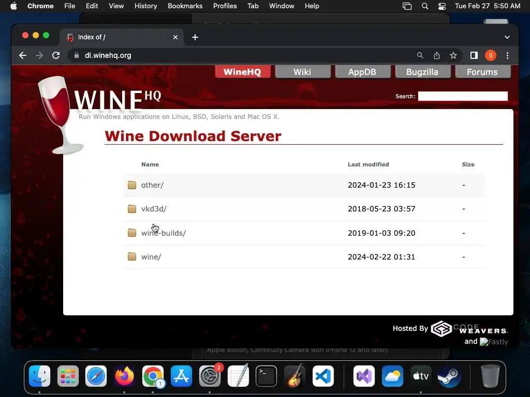Launch Firefox from the Dock
Image resolution: width=530 pixels, height=397 pixels.
124,376
